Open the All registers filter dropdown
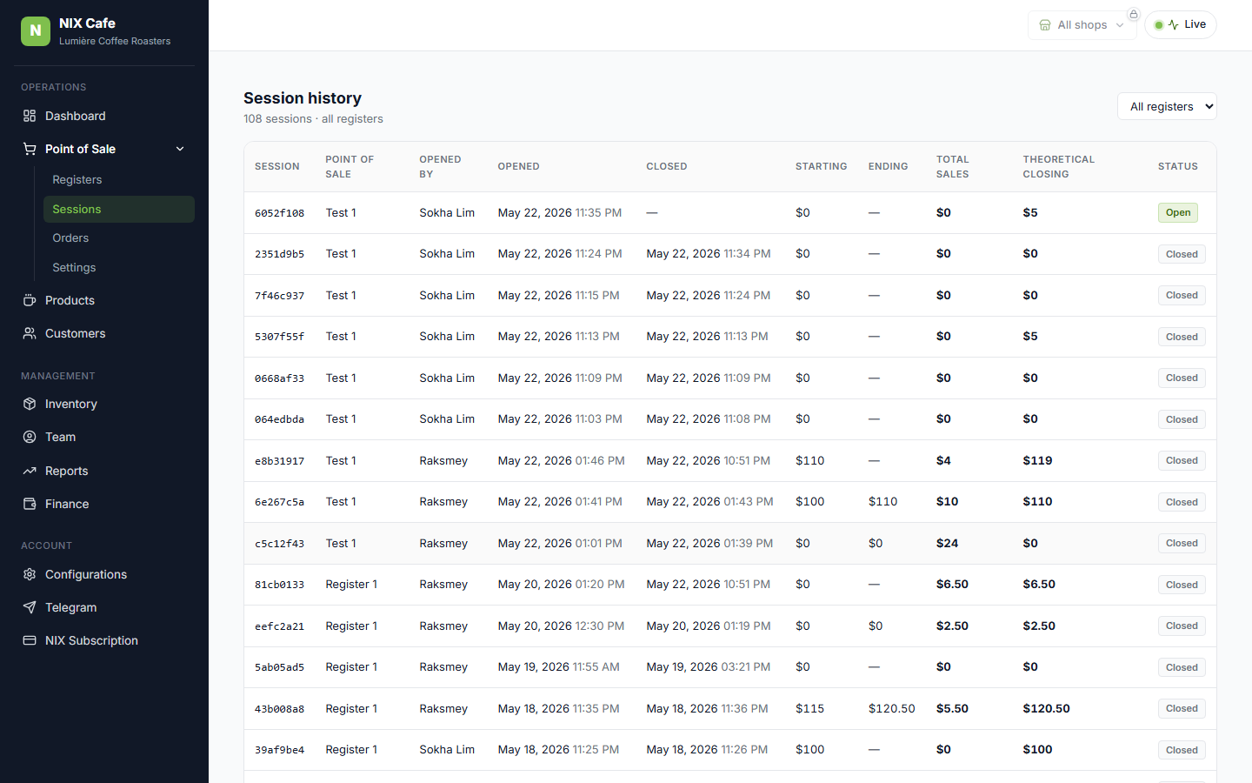This screenshot has width=1252, height=783. tap(1167, 106)
